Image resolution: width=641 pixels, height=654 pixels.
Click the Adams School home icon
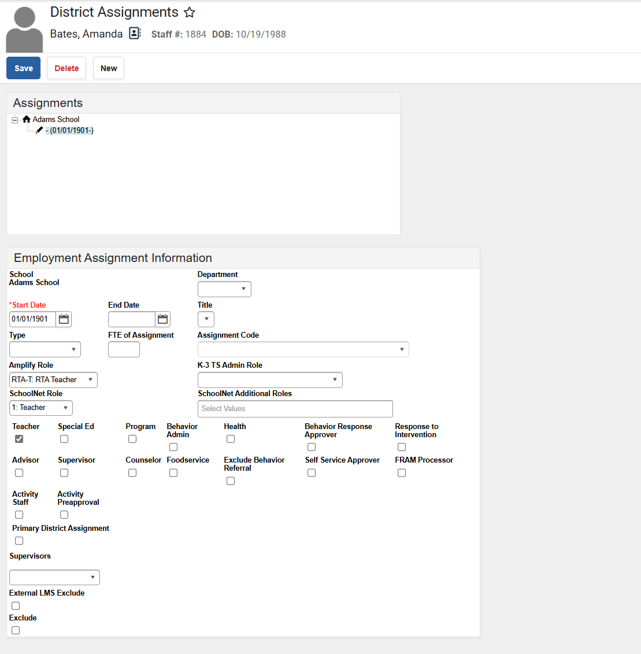click(27, 119)
